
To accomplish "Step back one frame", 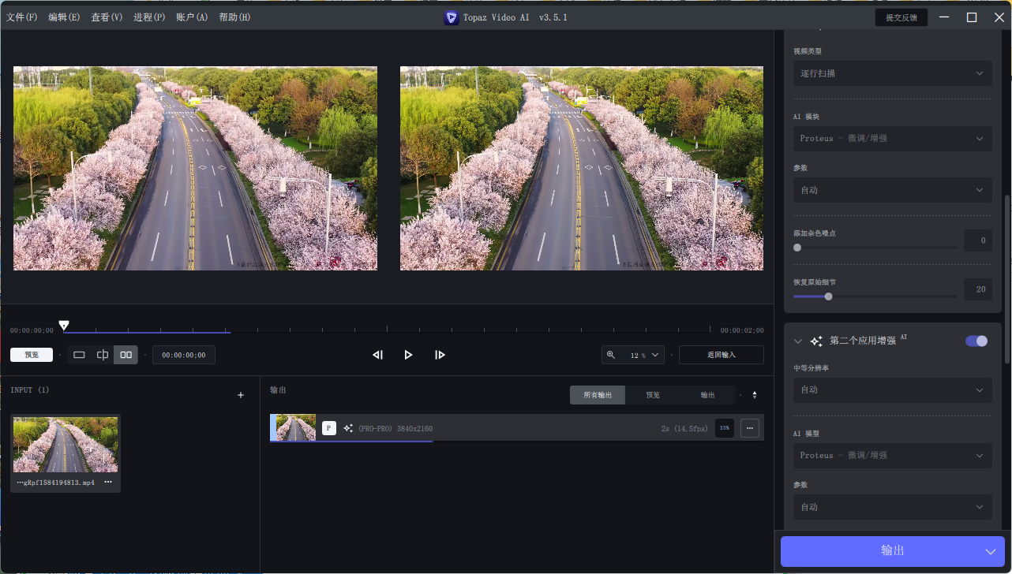I will tap(377, 355).
